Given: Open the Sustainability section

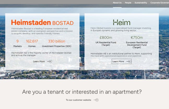Looking at the screenshot, I should 141,3.
